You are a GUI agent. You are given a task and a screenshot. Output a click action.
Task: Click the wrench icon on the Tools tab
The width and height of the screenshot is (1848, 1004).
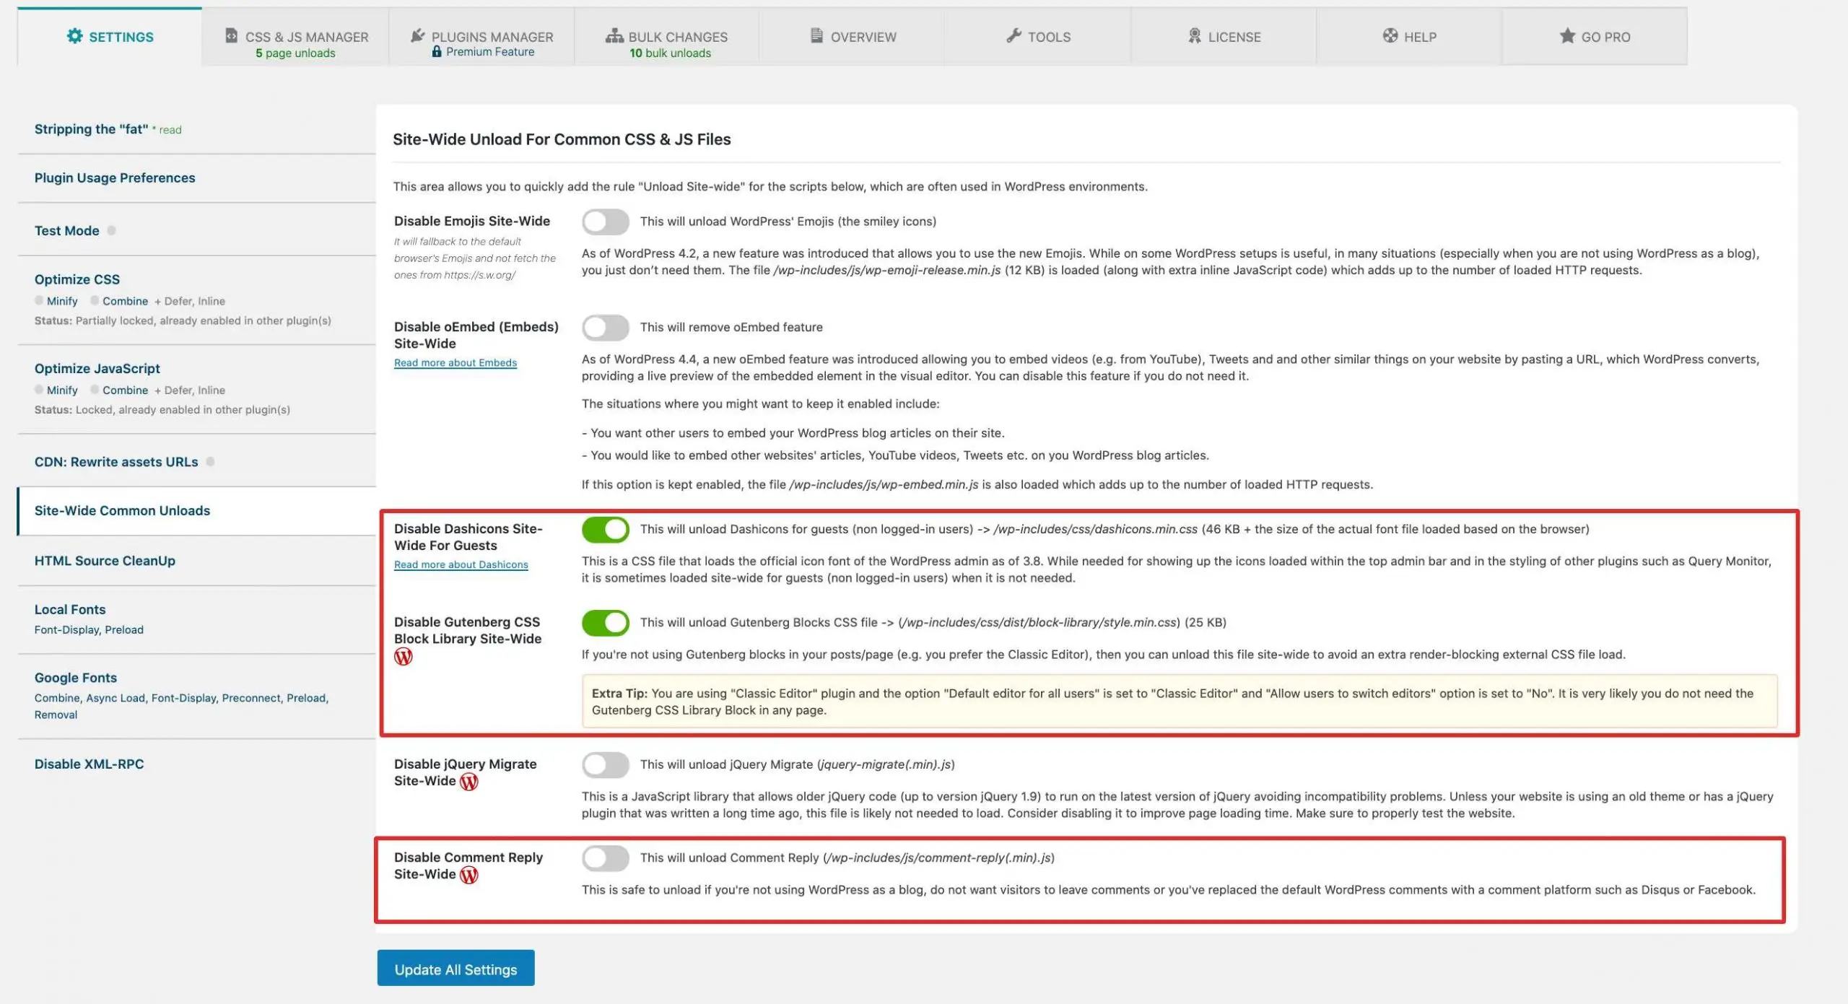(x=1014, y=35)
